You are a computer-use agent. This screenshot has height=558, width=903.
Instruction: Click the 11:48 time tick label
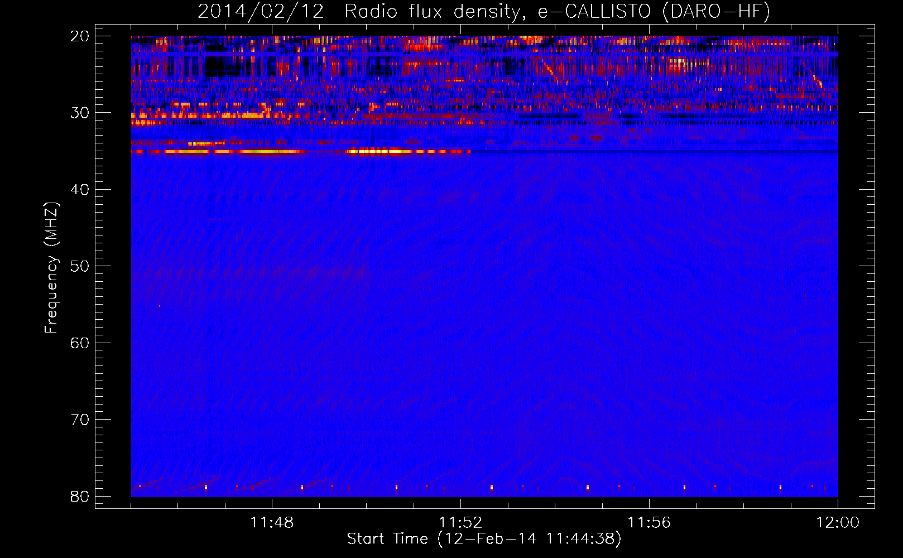272,523
